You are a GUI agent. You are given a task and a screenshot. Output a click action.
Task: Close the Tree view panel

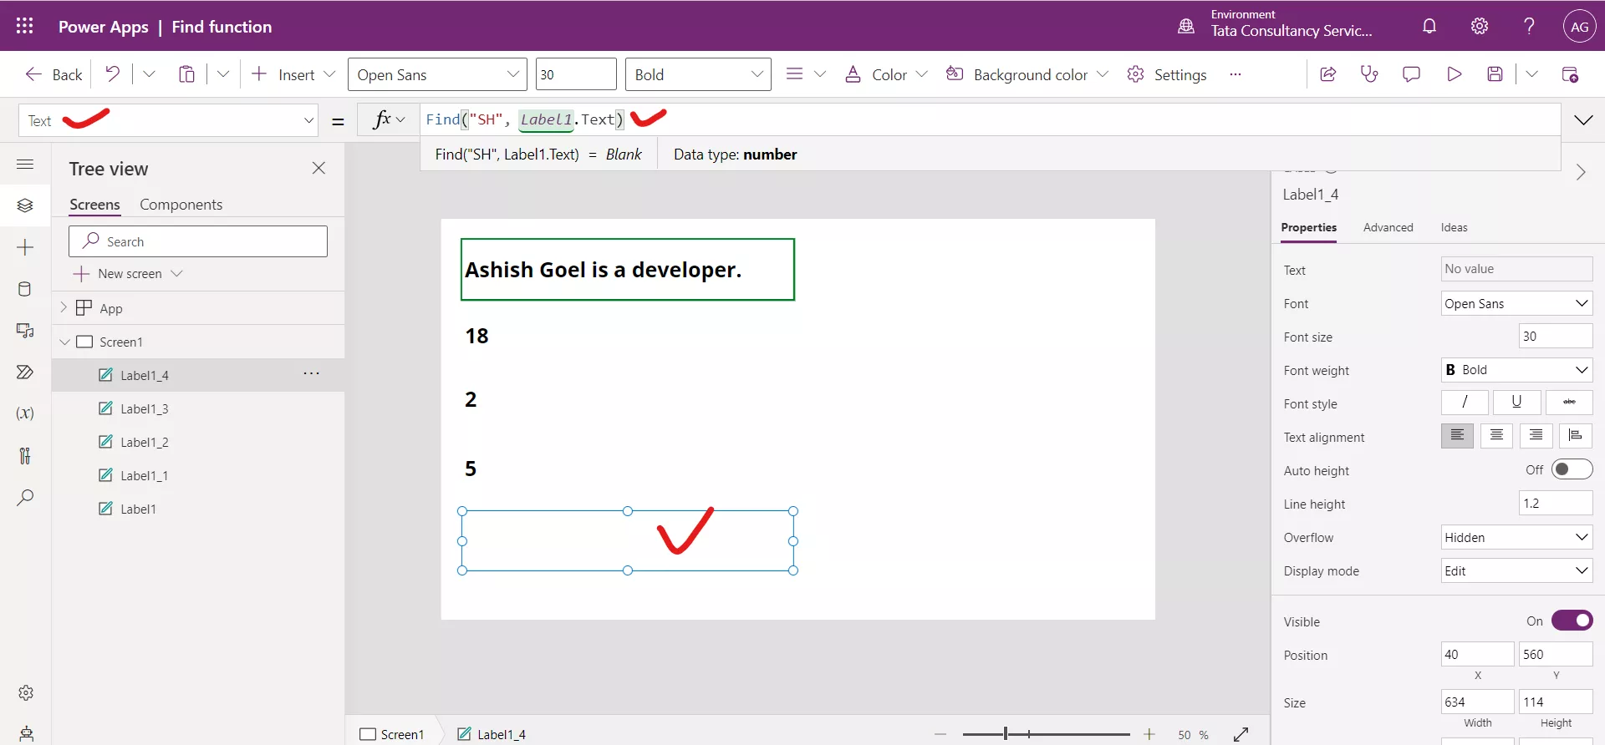click(x=318, y=168)
